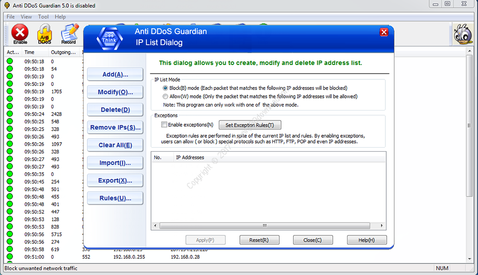
Task: Maximize the Anti DDoS Guardian window
Action: 447,4
